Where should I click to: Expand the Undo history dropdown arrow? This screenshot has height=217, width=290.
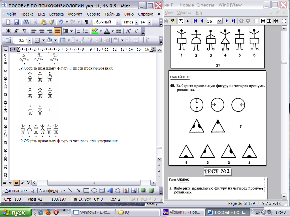(x=67, y=22)
